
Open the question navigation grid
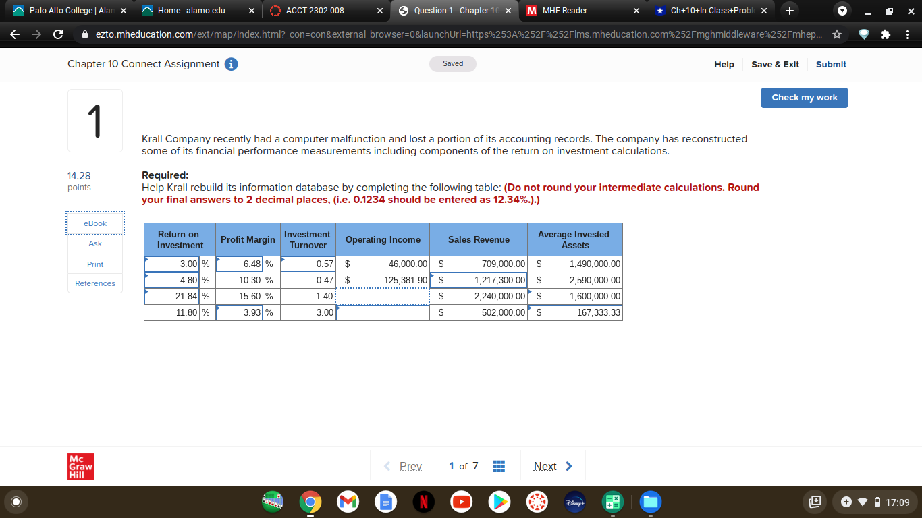pos(499,465)
